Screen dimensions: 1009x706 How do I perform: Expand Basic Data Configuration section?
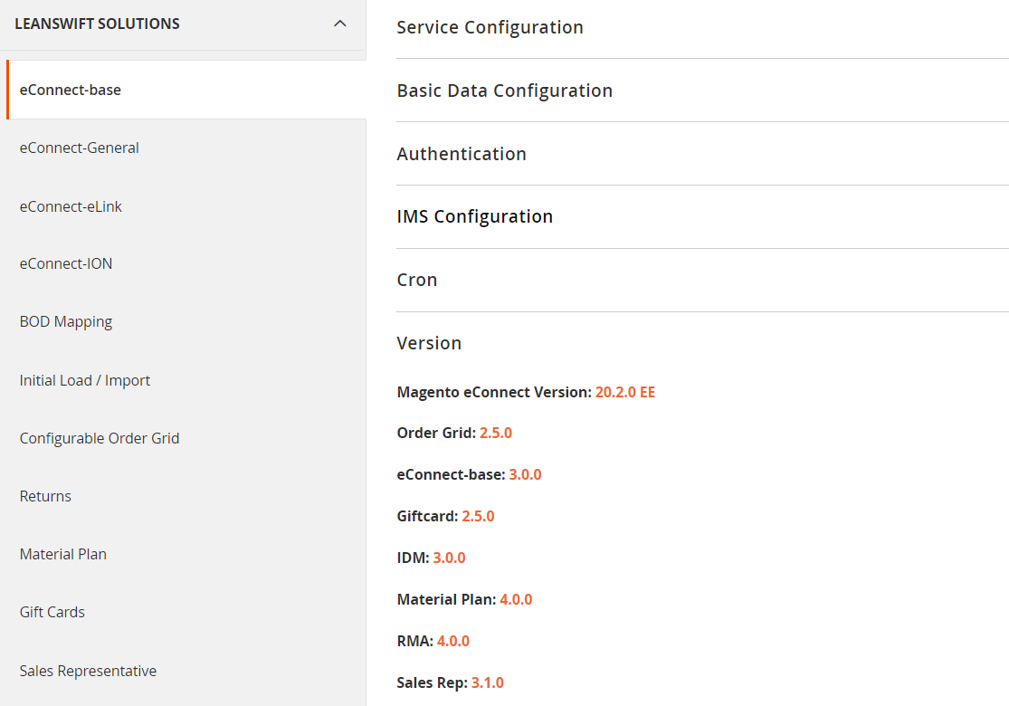tap(504, 91)
